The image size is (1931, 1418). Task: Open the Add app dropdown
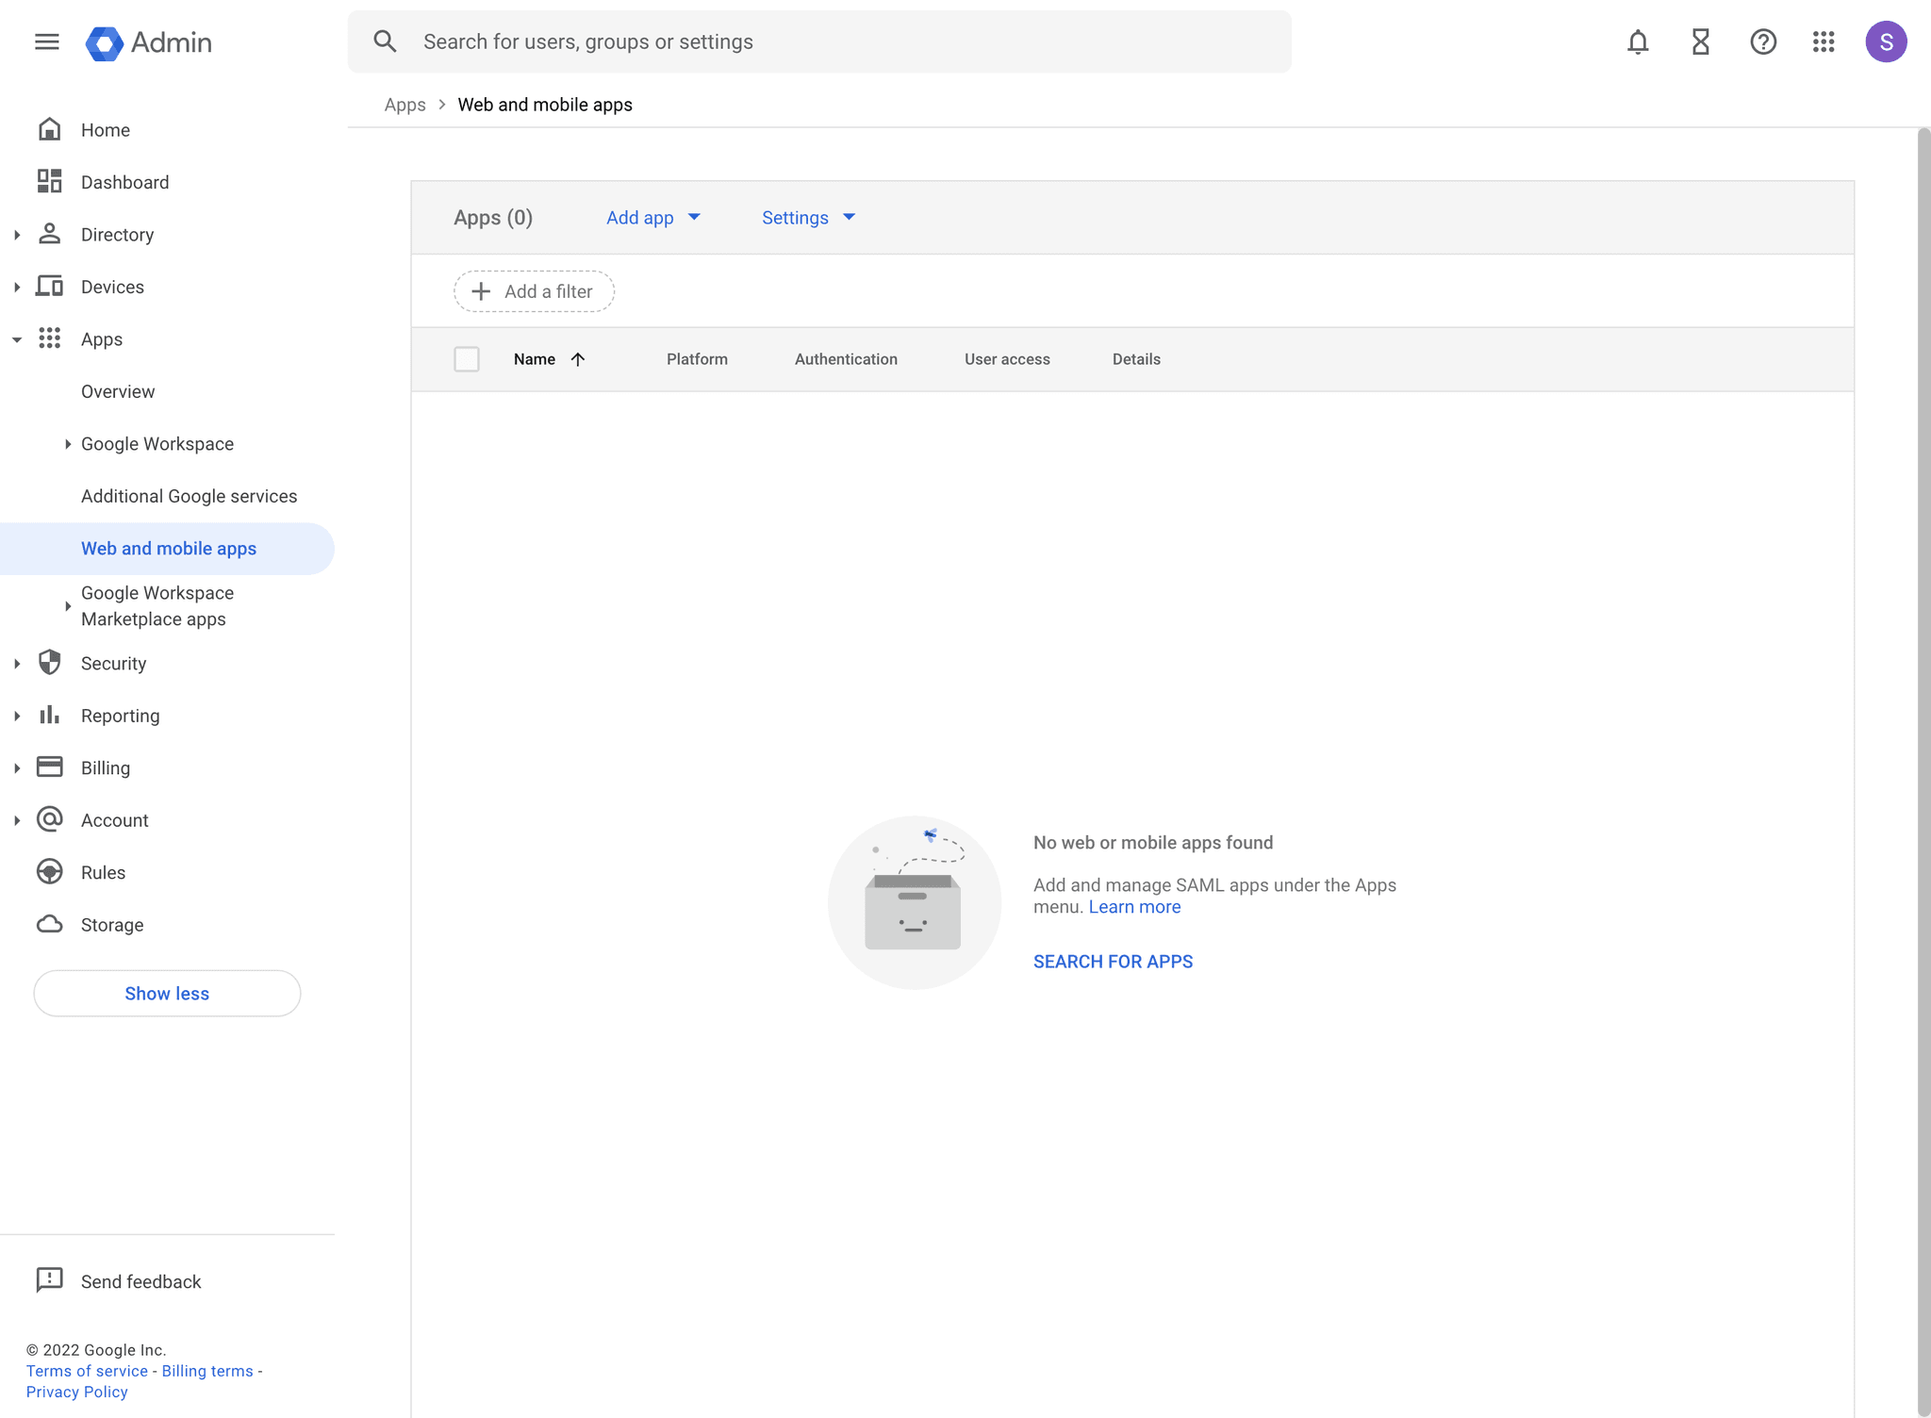click(x=653, y=218)
